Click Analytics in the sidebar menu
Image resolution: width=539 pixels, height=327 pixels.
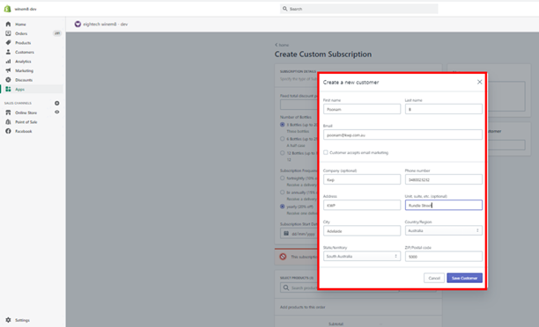click(x=23, y=62)
